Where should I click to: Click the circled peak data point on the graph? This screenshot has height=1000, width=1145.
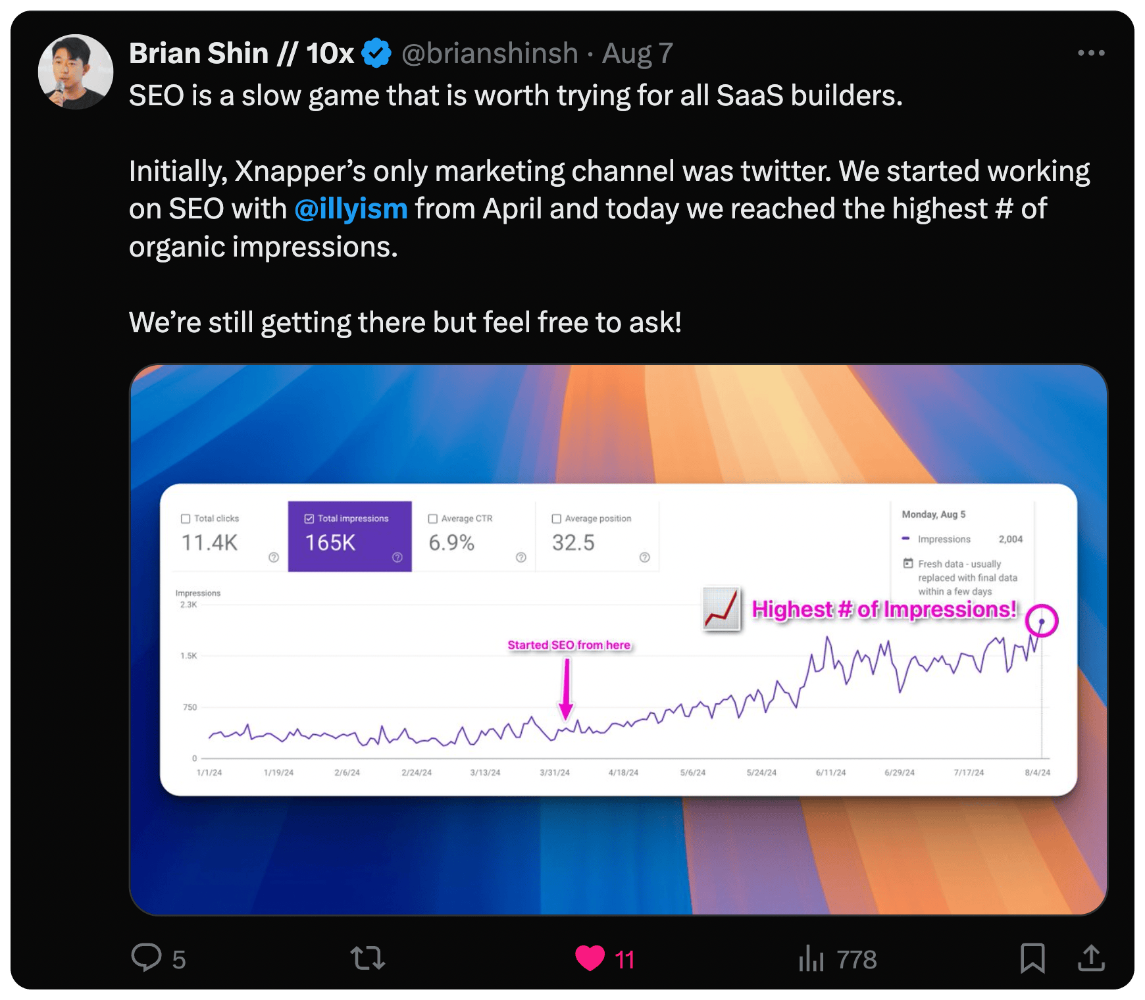[1042, 620]
